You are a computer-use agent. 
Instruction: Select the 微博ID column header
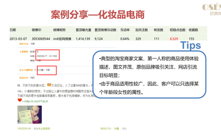pyautogui.click(x=36, y=30)
